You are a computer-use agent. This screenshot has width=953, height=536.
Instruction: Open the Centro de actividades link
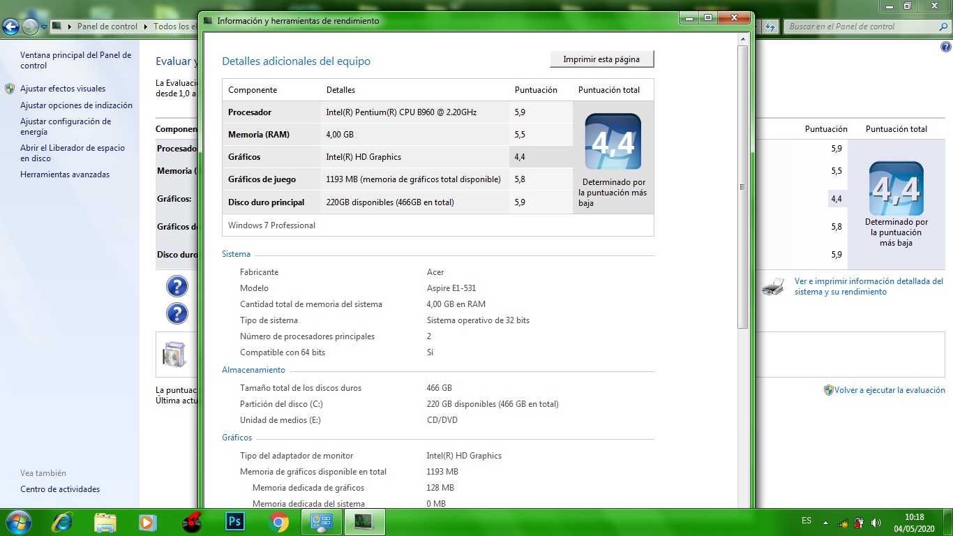60,489
